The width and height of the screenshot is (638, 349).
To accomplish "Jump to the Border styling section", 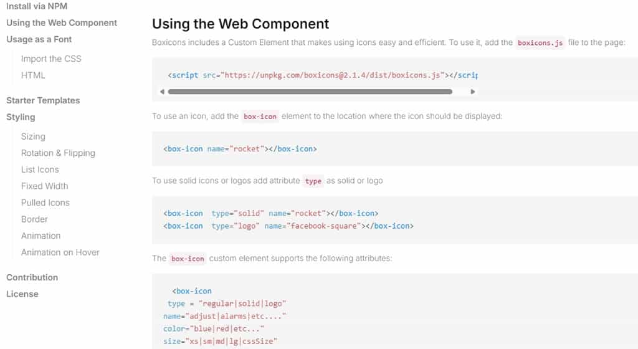I will point(34,219).
